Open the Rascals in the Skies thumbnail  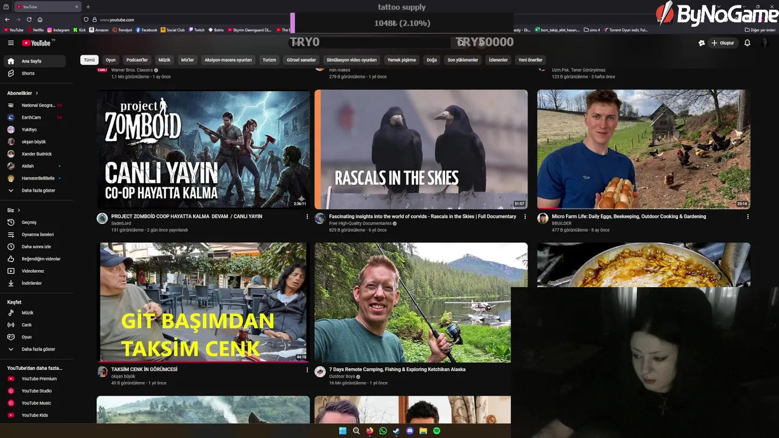(421, 149)
